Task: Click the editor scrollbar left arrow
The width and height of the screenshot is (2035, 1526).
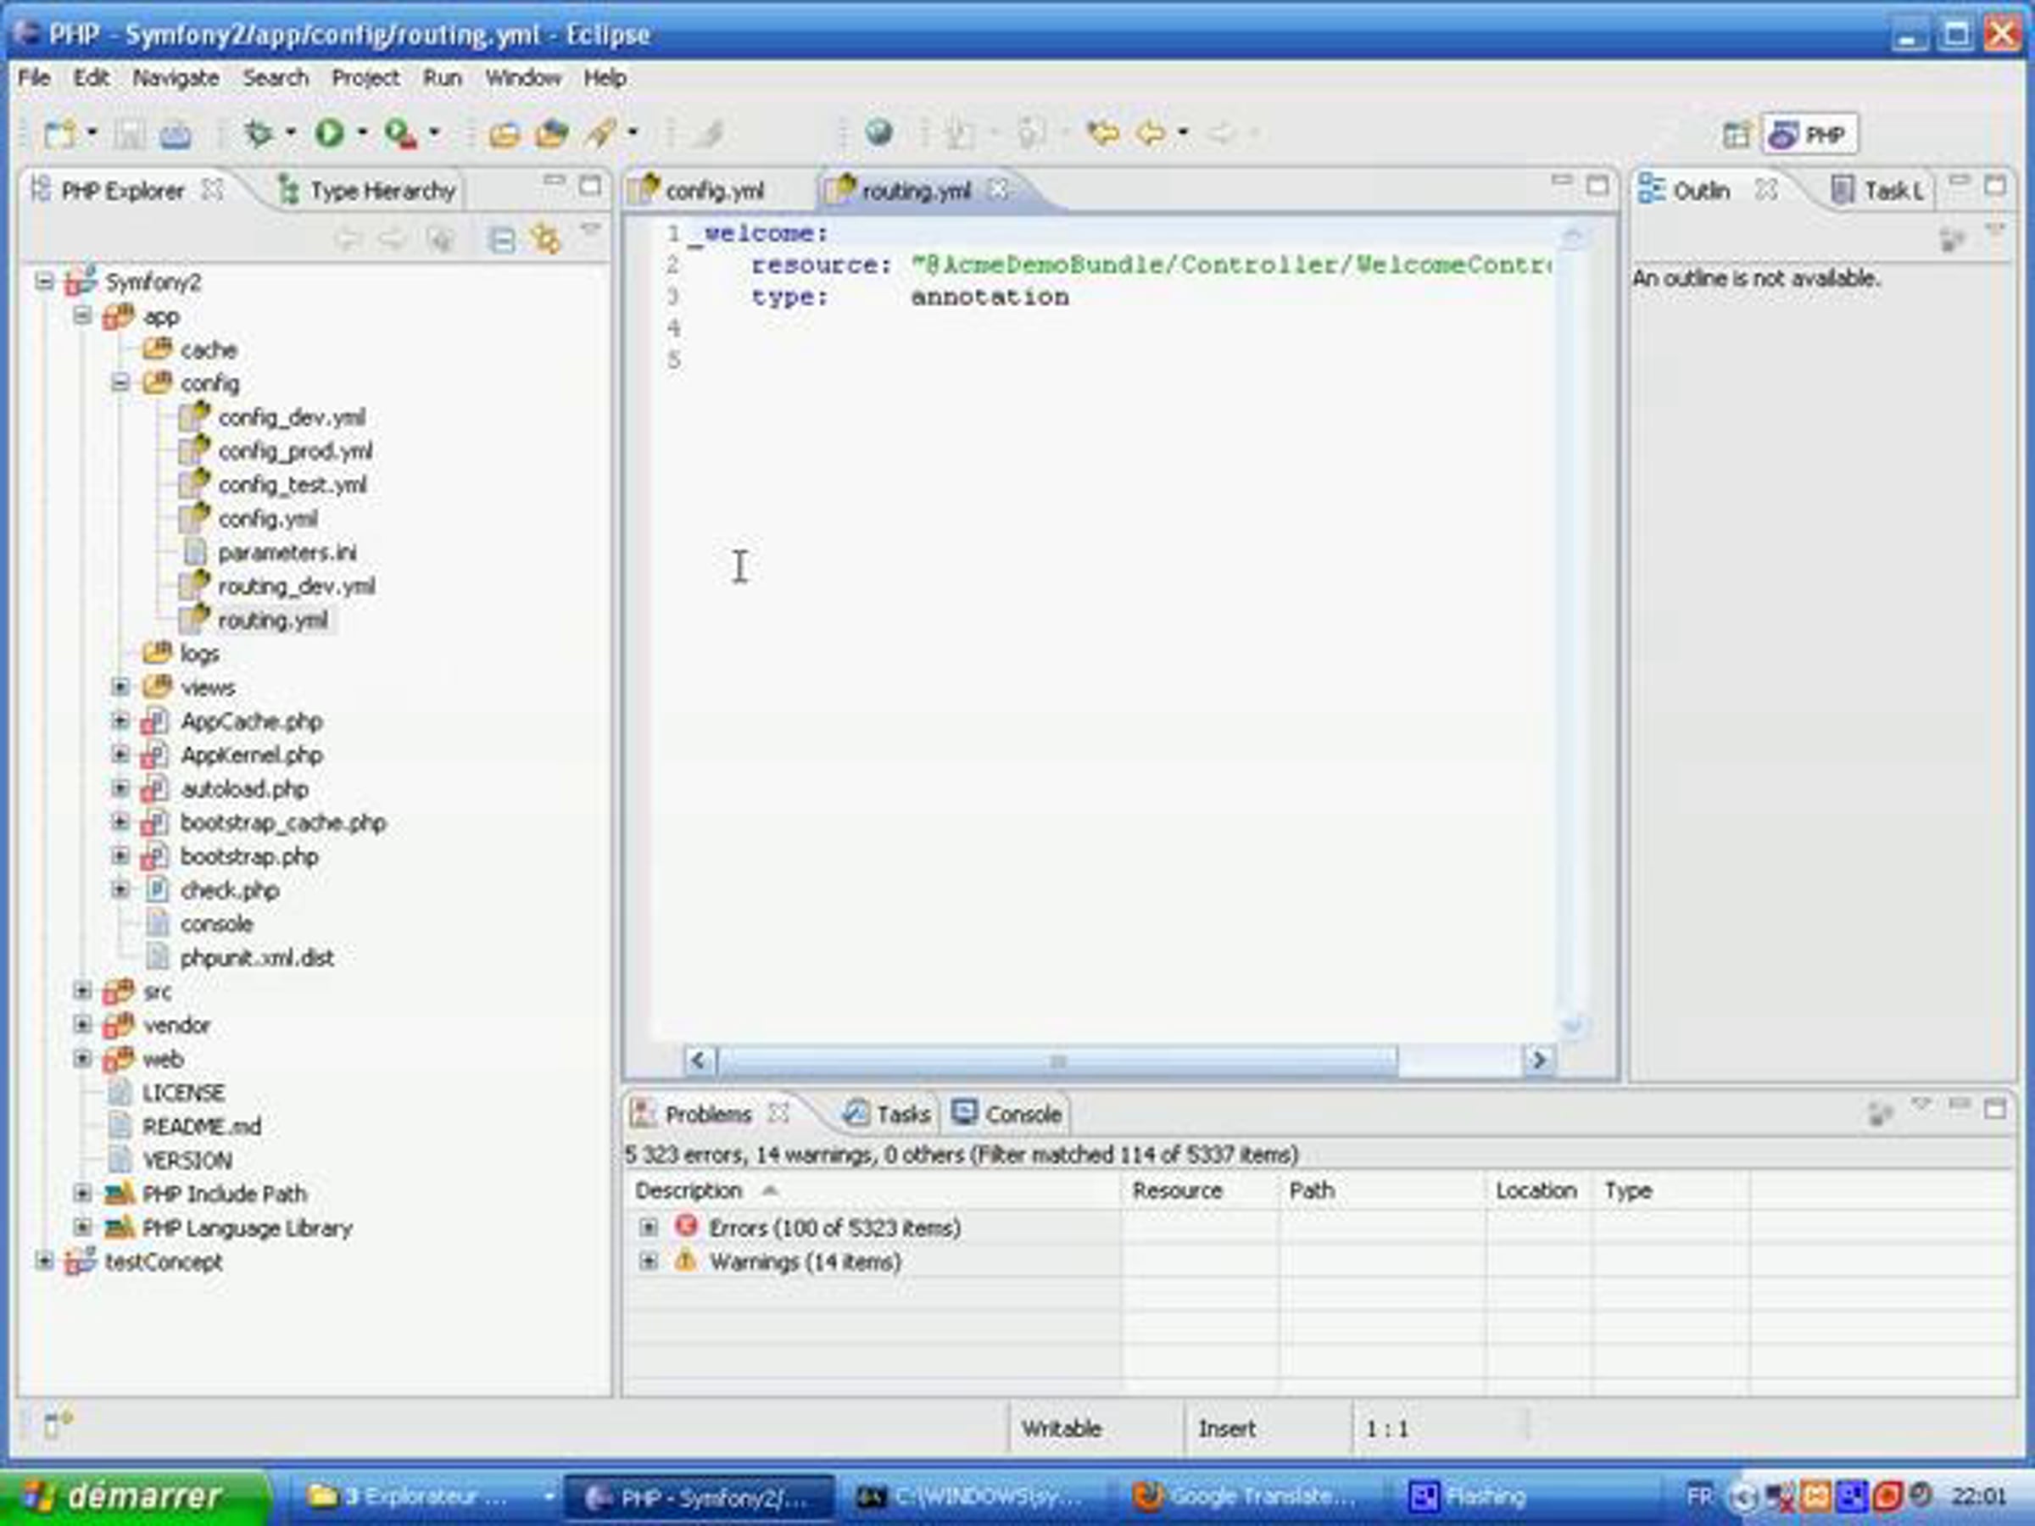Action: [x=700, y=1061]
